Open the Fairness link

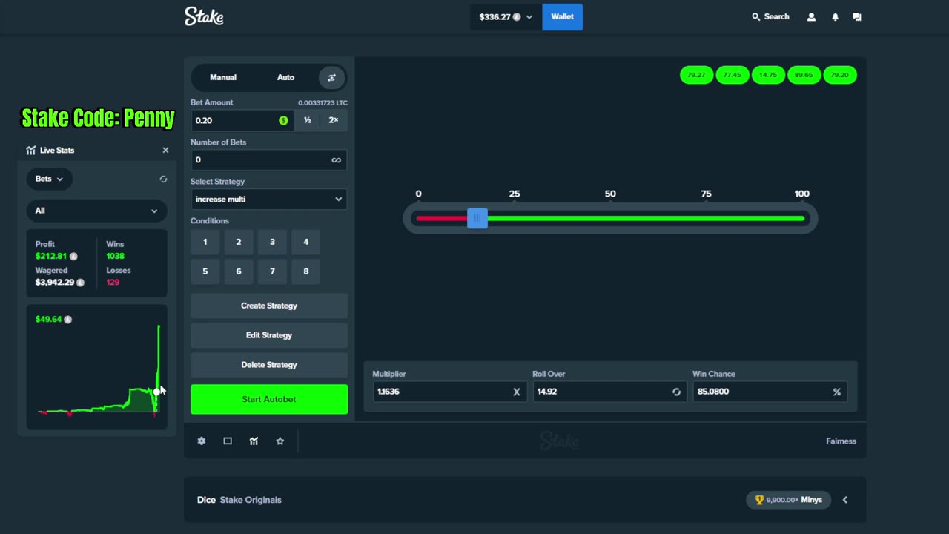pos(841,441)
